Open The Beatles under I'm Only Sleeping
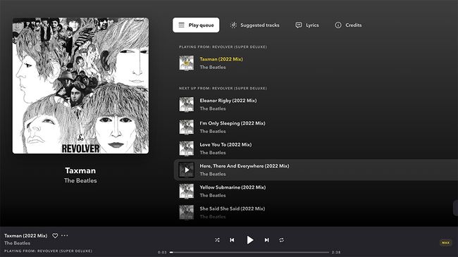The image size is (458, 257). click(213, 132)
